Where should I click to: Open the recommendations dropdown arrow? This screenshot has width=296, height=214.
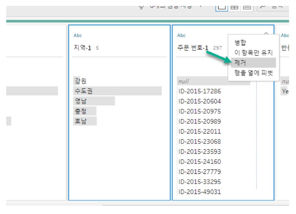click(201, 5)
